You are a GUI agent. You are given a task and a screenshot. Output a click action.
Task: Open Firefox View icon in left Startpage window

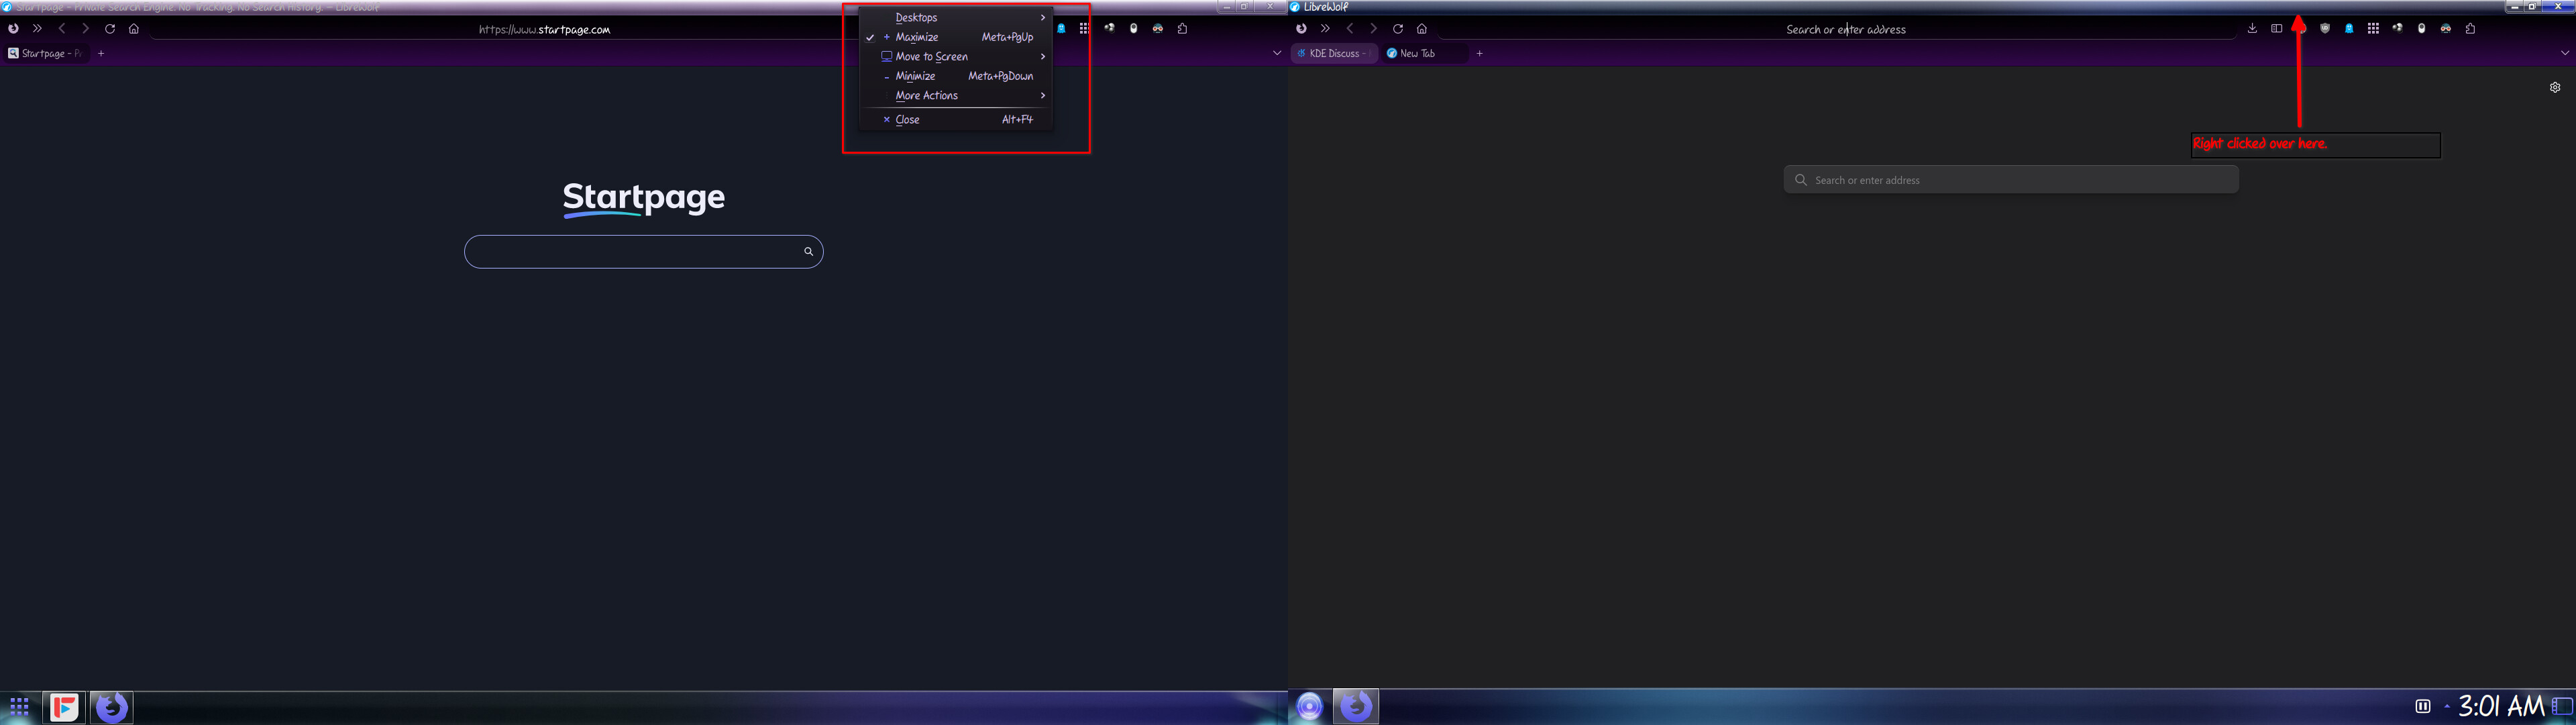(13, 29)
